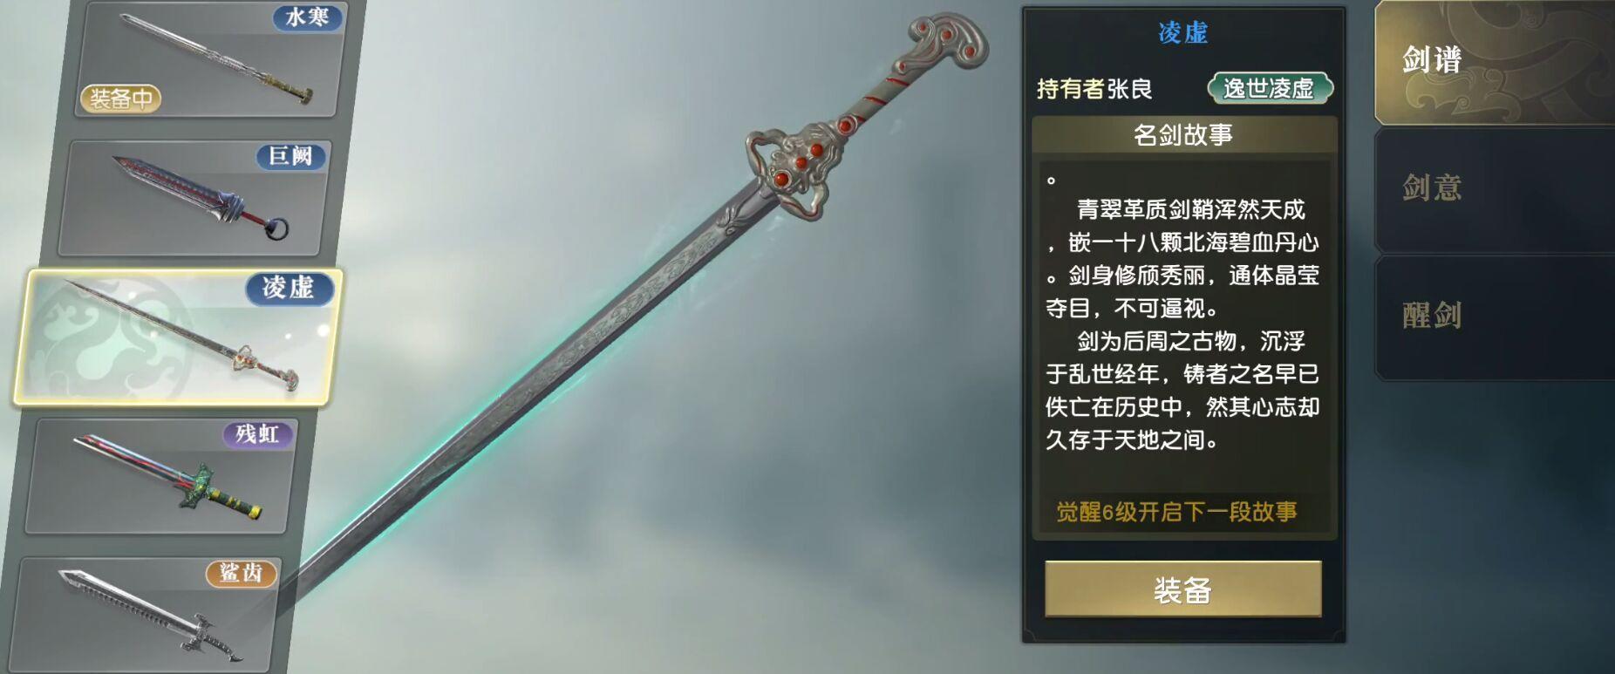Click the 鲨齿 name label
Image resolution: width=1615 pixels, height=674 pixels.
pyautogui.click(x=241, y=573)
